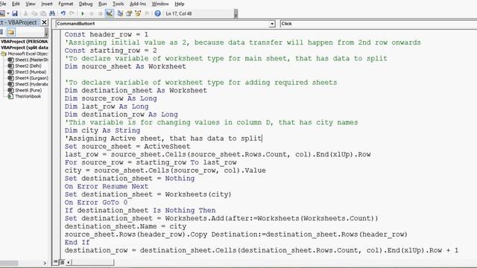Toggle Folders icon in Project pane
This screenshot has width=477, height=268.
pyautogui.click(x=11, y=32)
